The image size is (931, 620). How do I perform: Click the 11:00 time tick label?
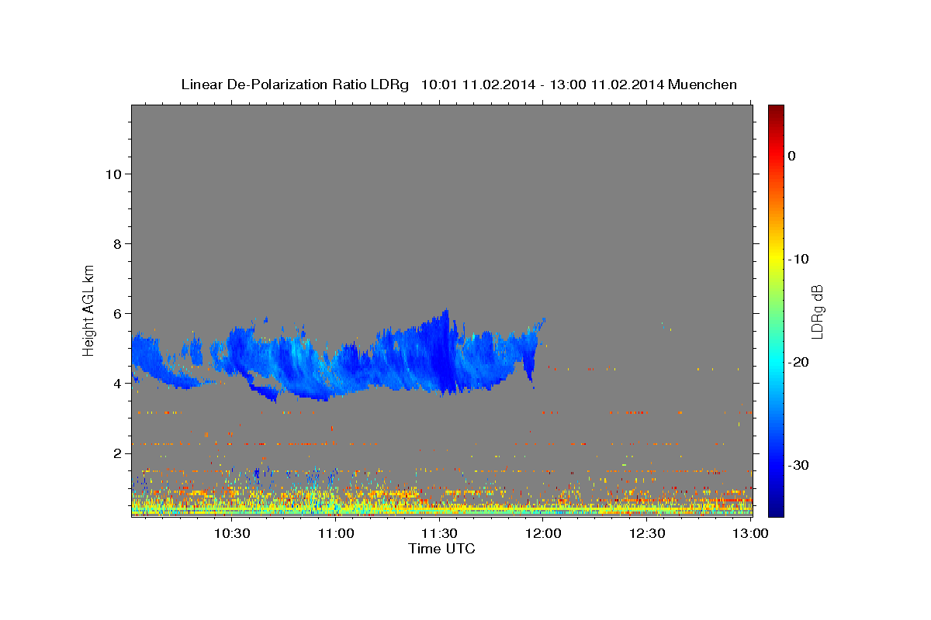pyautogui.click(x=335, y=533)
